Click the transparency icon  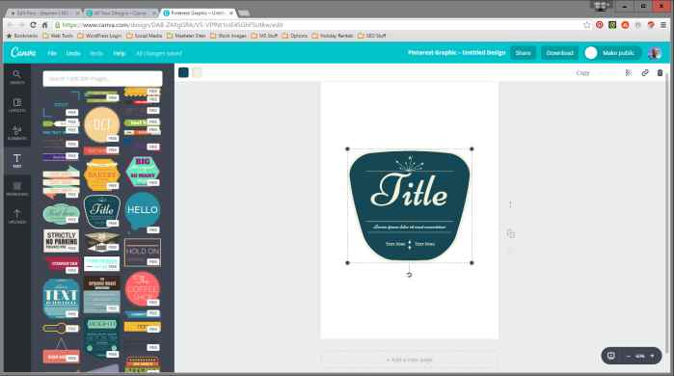(629, 73)
